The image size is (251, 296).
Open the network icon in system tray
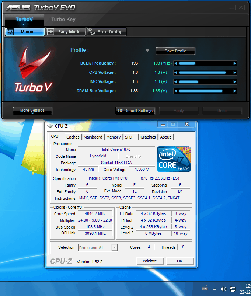[x=233, y=289]
